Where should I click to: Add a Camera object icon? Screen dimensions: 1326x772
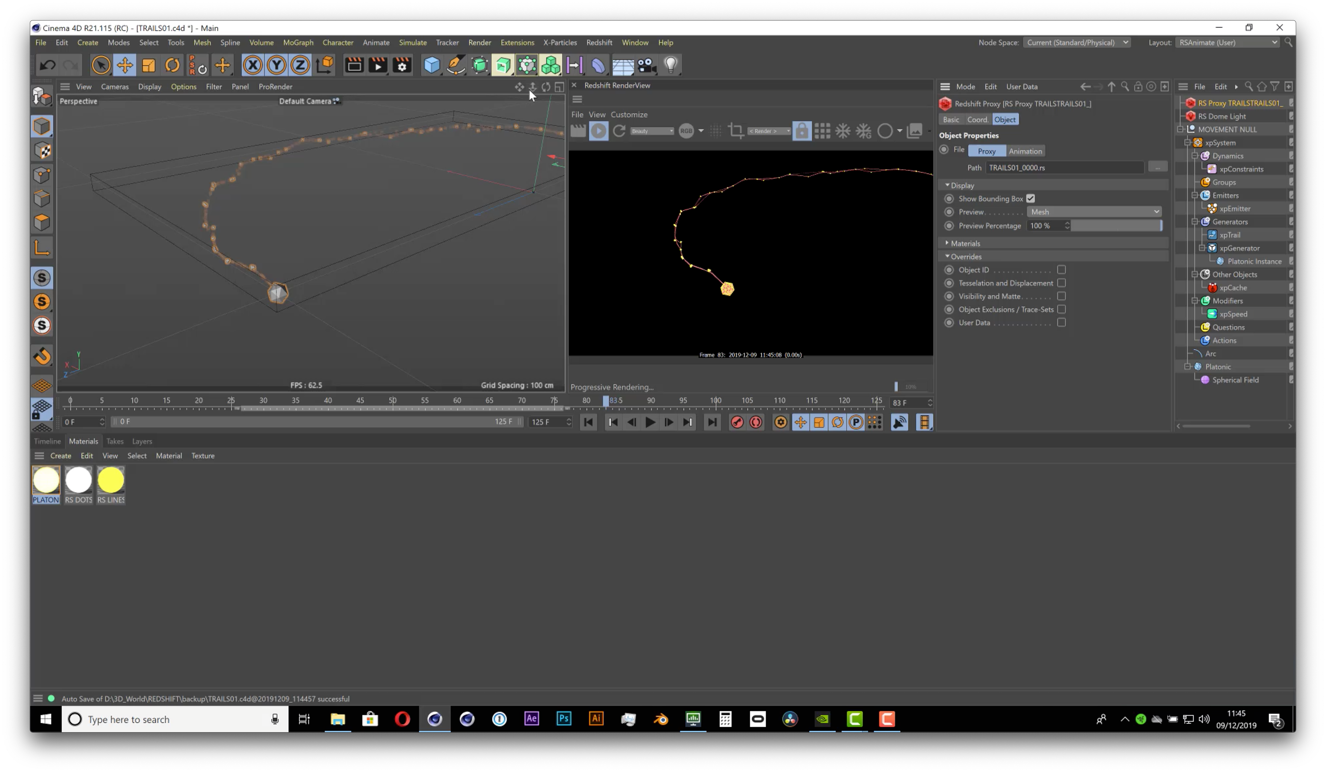coord(647,65)
